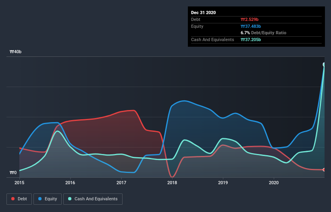This screenshot has height=212, width=331.
Task: Click the 2015 x-axis label
Action: tap(19, 183)
